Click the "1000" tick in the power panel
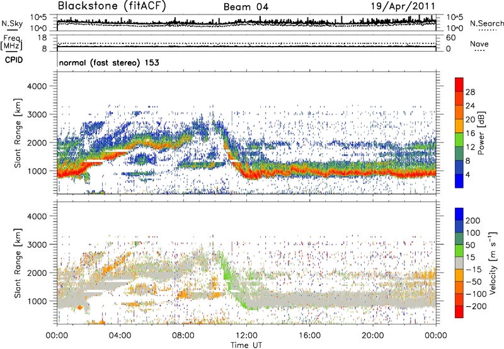Screen dimensions: 504x349 (x=37, y=171)
